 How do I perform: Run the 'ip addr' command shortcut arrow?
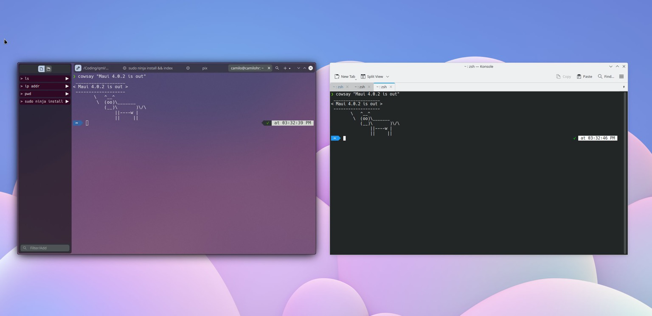pyautogui.click(x=67, y=86)
